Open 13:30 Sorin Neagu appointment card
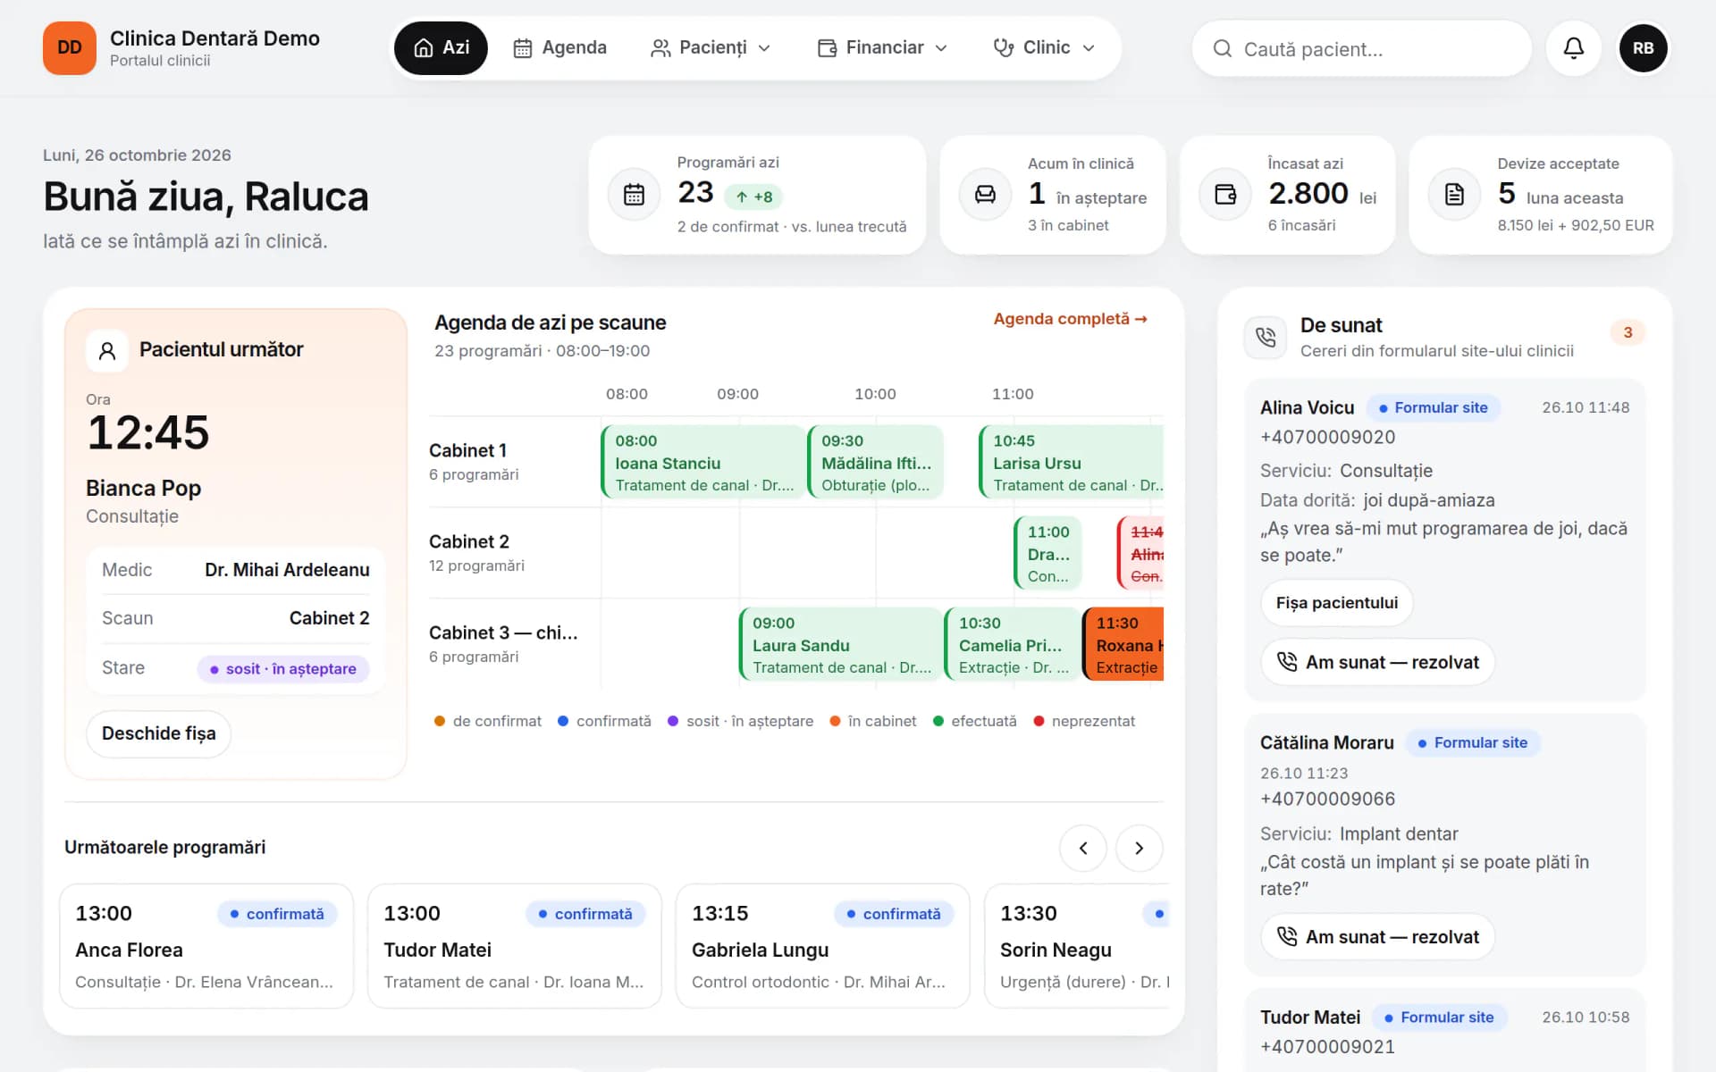 click(x=1077, y=946)
